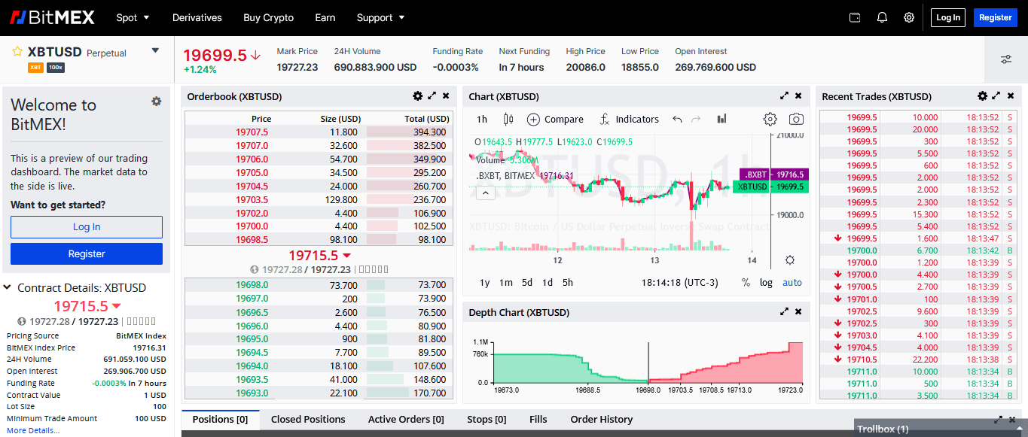Enable auto scaling on the chart
The height and width of the screenshot is (437, 1028).
pos(792,281)
